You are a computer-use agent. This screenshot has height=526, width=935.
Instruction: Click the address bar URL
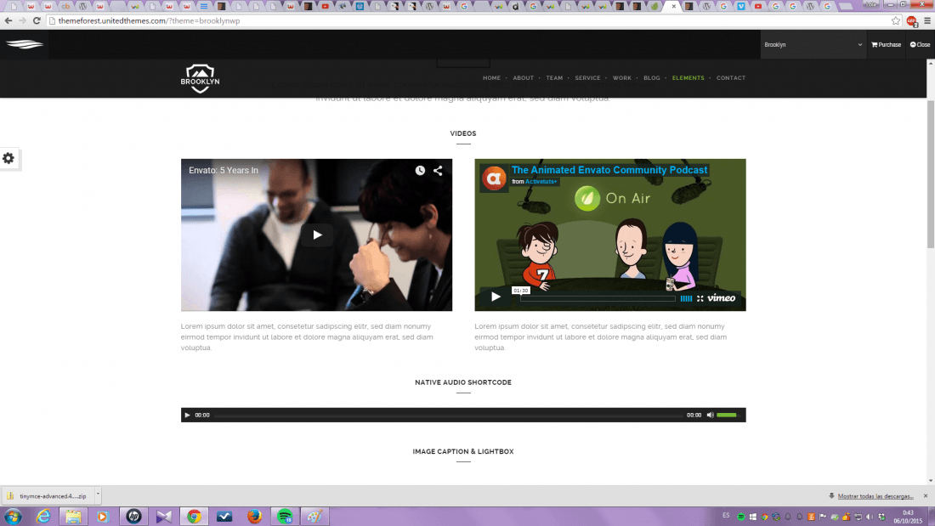tap(149, 21)
